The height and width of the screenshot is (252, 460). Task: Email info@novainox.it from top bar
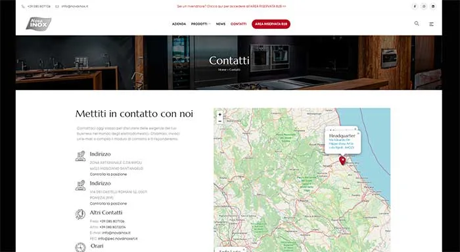75,6
